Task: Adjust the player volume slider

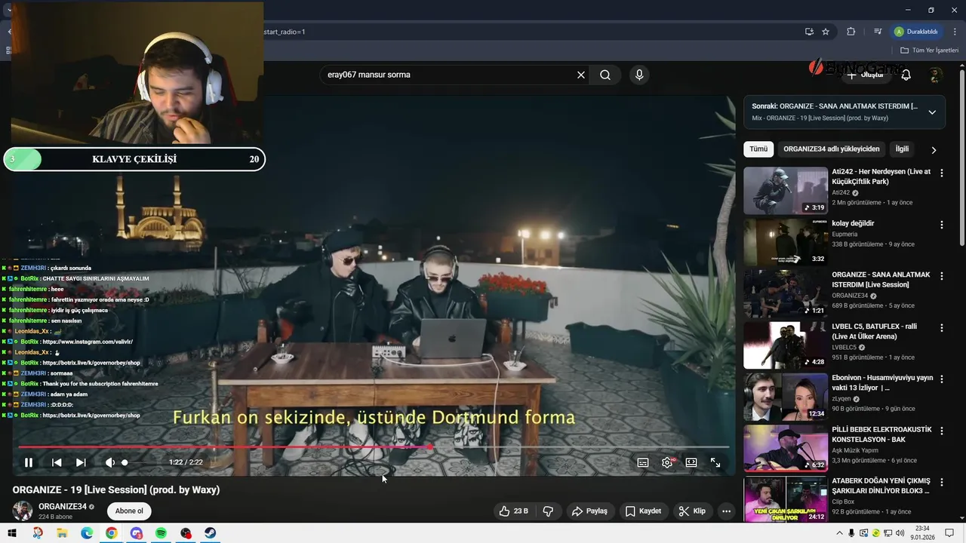Action: [x=142, y=462]
